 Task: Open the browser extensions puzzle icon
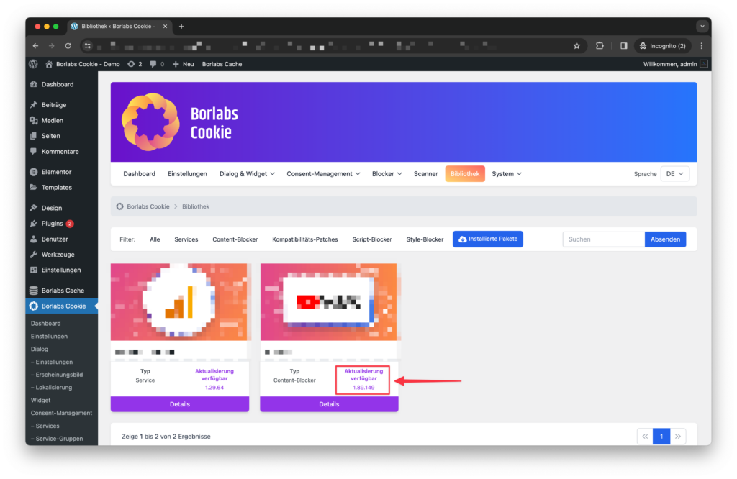600,45
